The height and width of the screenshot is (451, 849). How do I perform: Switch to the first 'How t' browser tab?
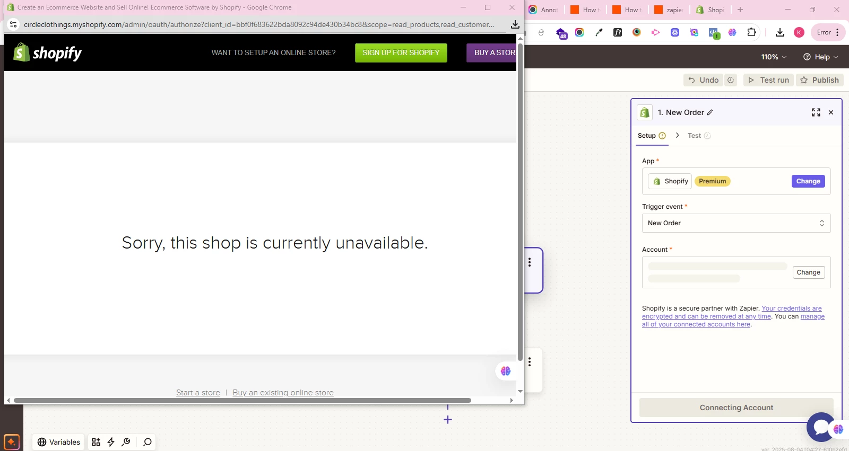coord(585,10)
